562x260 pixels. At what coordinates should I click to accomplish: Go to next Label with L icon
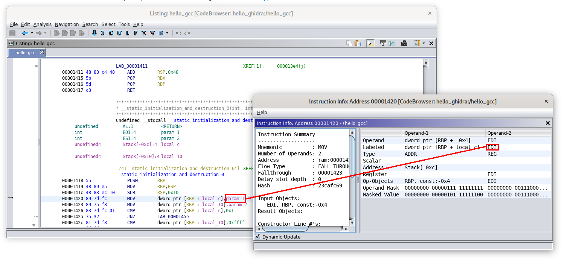[x=128, y=33]
